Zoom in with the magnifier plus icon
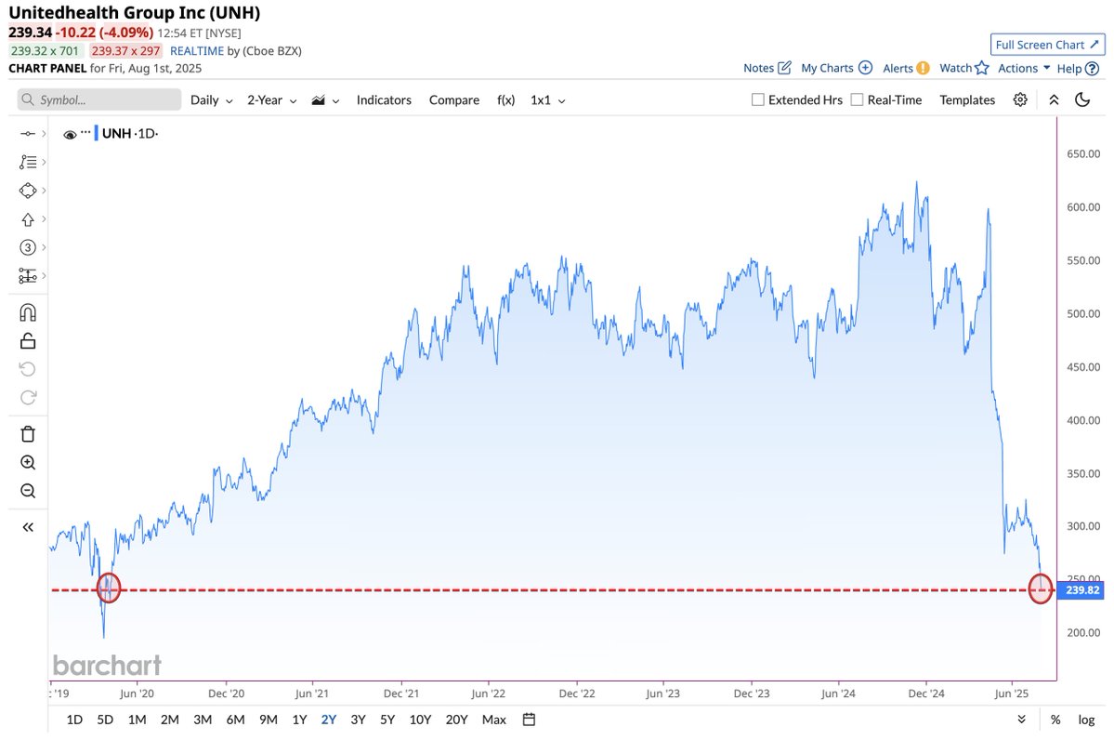This screenshot has height=740, width=1114. pos(28,463)
